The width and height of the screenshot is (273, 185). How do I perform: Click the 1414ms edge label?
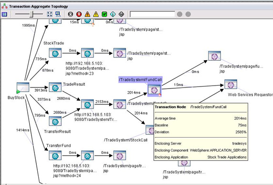point(22,130)
